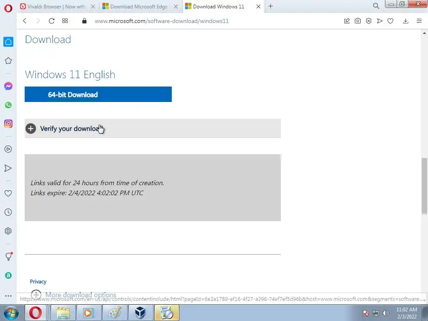Viewport: 428px width, 321px height.
Task: Open Settings gear in sidebar
Action: click(8, 231)
